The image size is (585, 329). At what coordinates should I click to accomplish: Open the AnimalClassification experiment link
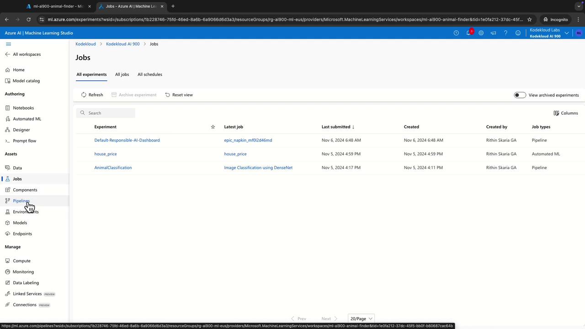[113, 168]
